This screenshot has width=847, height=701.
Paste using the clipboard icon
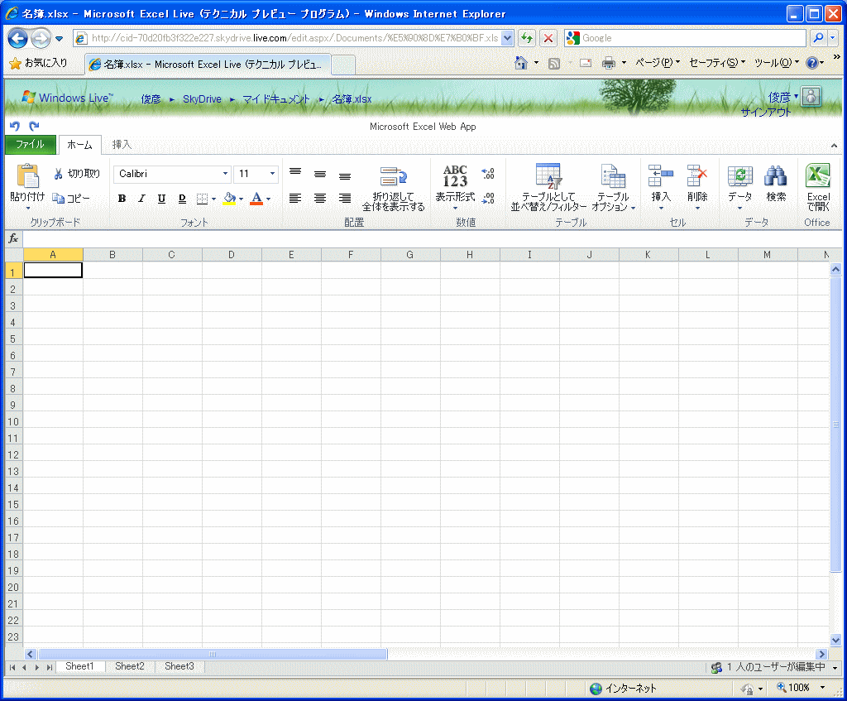pyautogui.click(x=27, y=176)
